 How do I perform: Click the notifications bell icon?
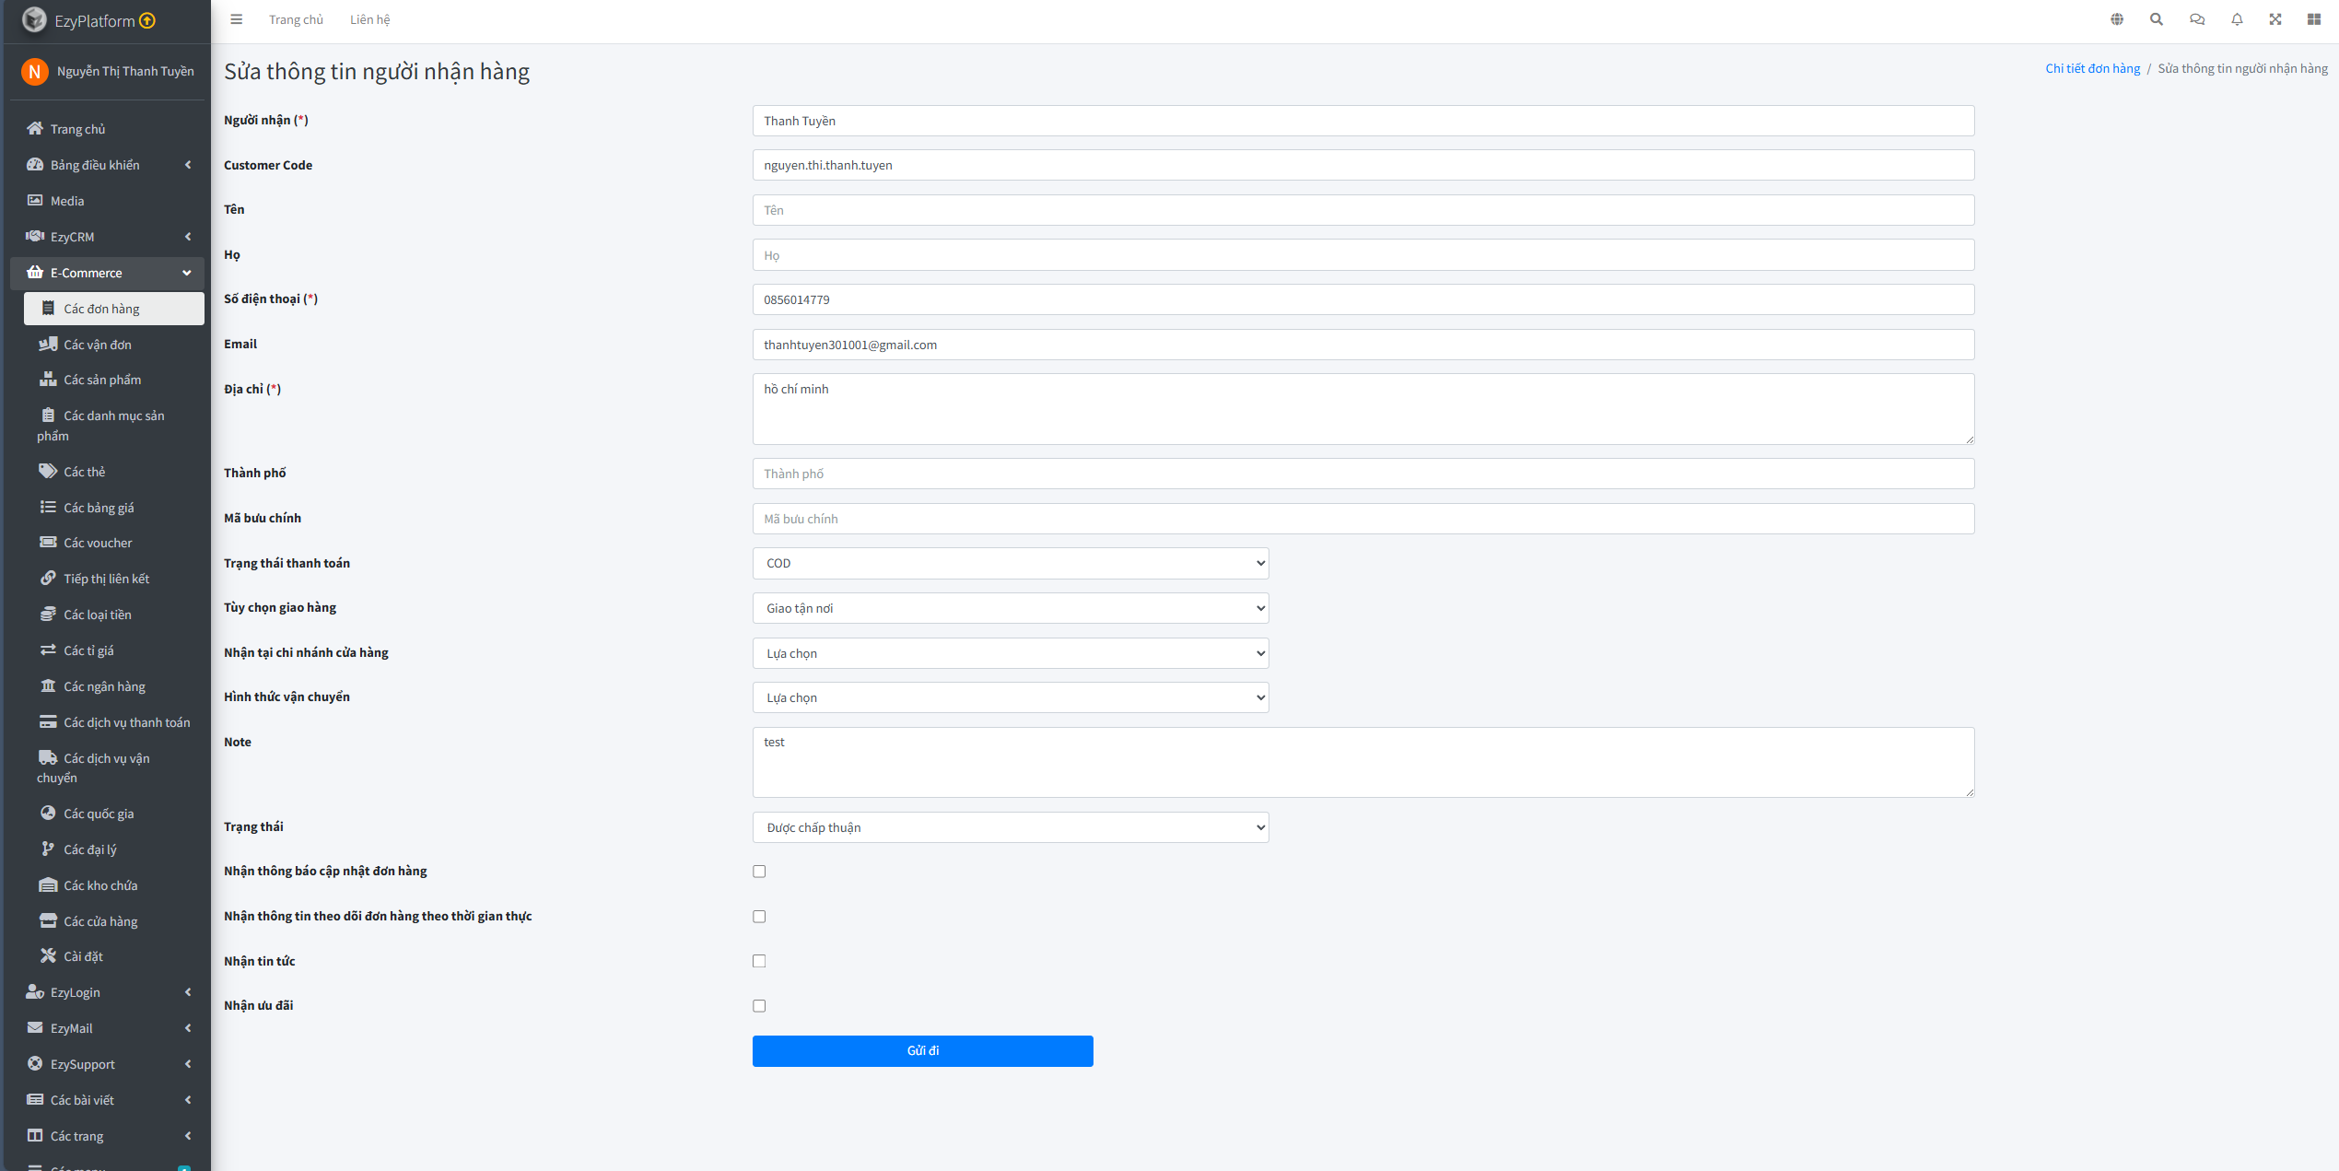(x=2237, y=19)
